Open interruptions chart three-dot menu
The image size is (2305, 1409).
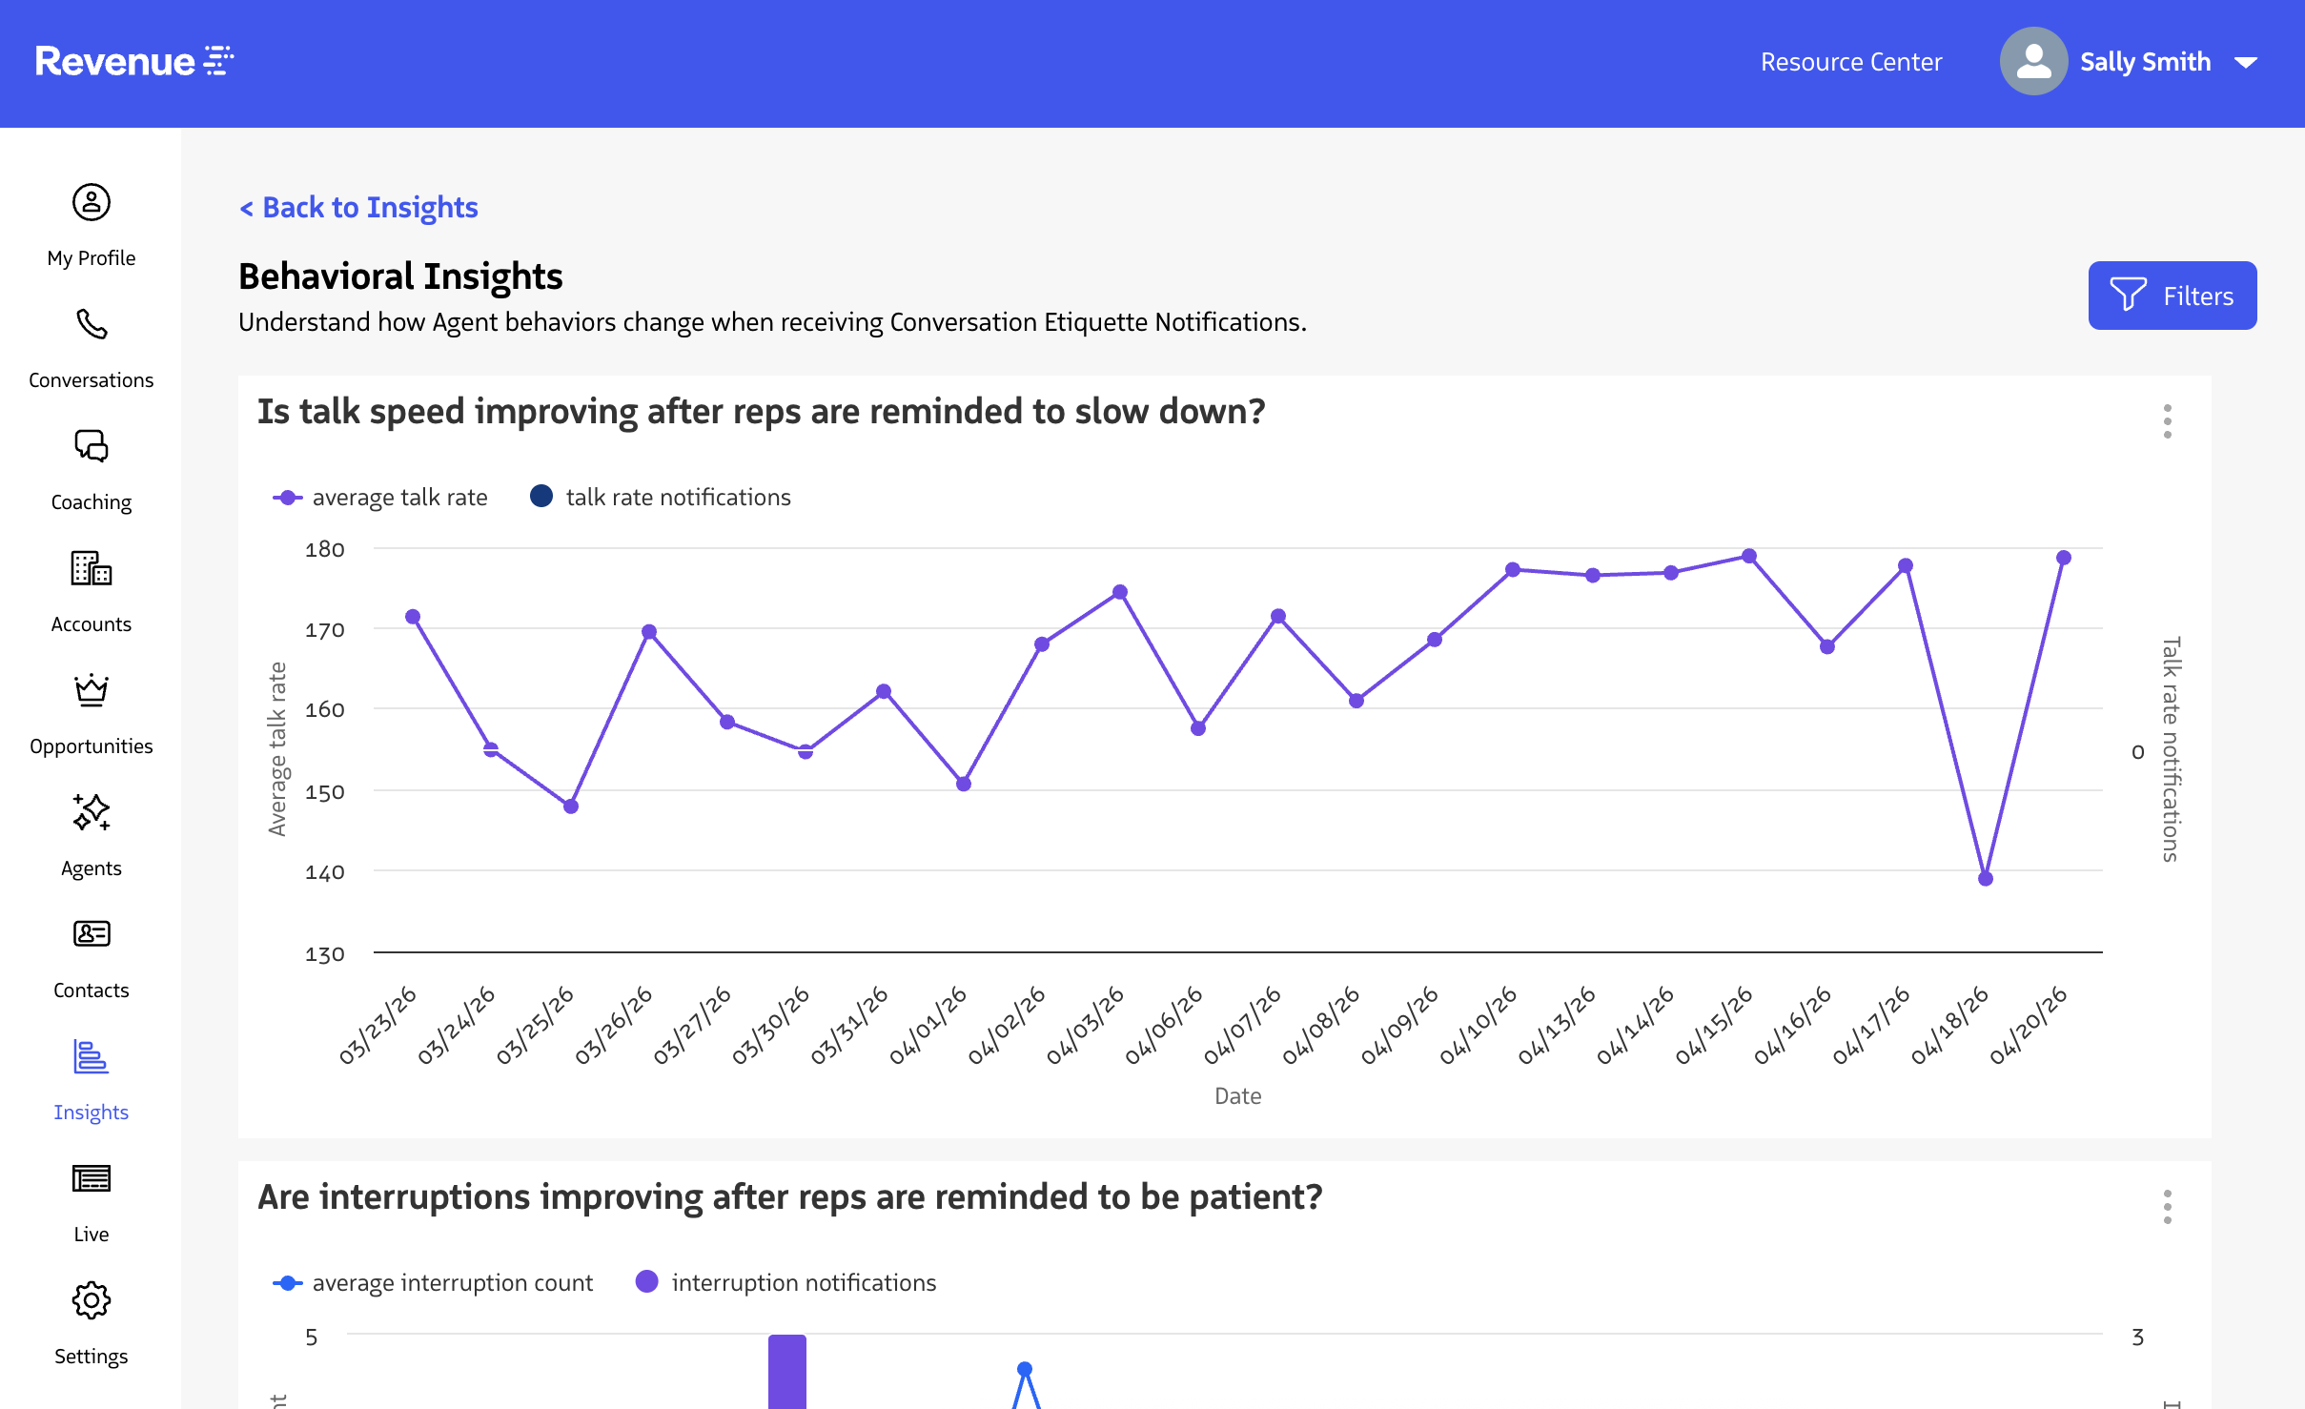(x=2168, y=1207)
